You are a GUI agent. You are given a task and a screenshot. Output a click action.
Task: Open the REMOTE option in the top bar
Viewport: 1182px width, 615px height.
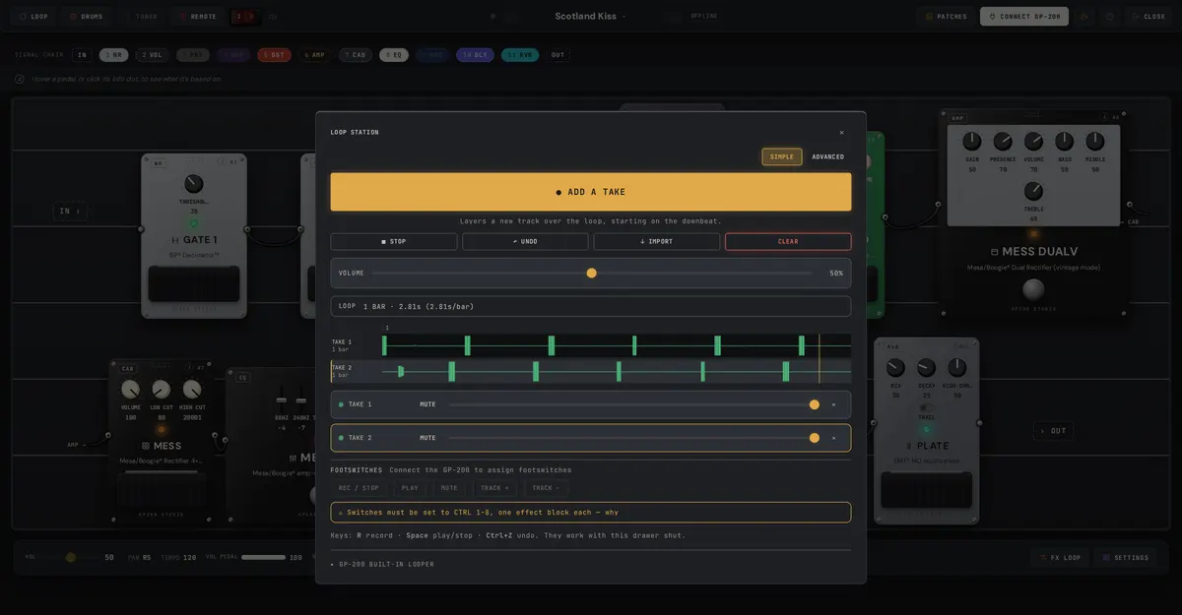(x=197, y=17)
